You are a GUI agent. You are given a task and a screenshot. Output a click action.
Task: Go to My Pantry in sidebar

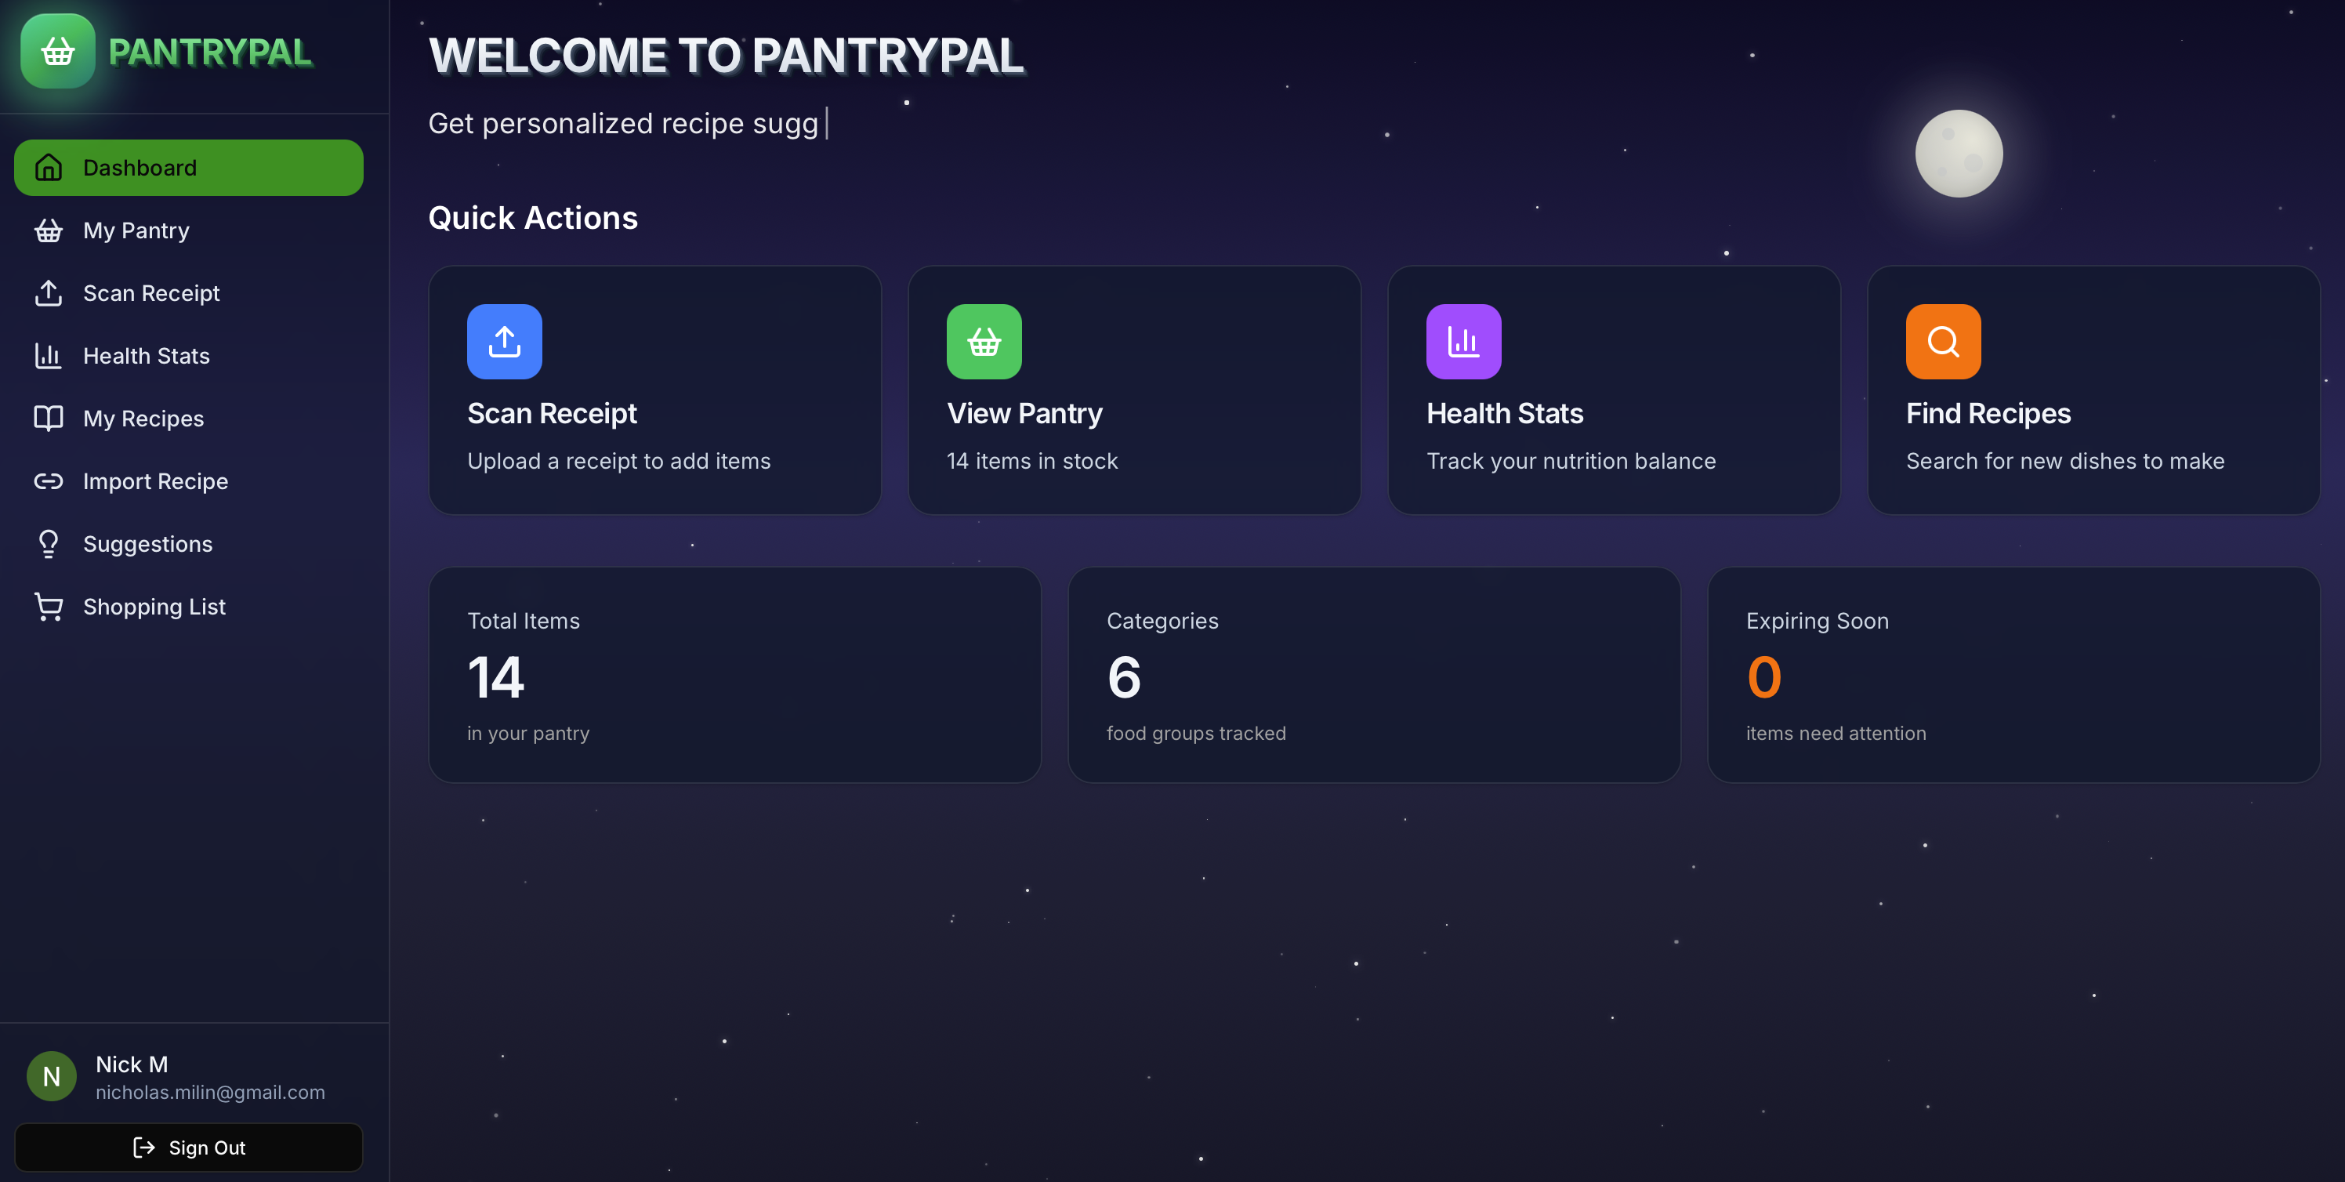point(136,230)
